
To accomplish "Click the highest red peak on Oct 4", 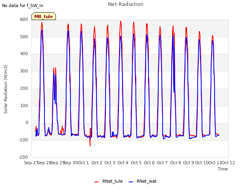I will [120, 22].
